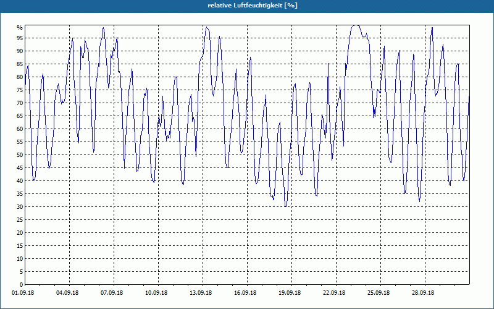Click the x-axis date '01.09.18'
The image size is (494, 309).
23,293
